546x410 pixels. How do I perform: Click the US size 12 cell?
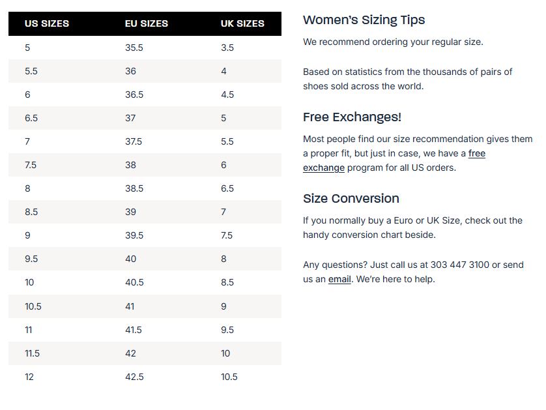tap(29, 377)
